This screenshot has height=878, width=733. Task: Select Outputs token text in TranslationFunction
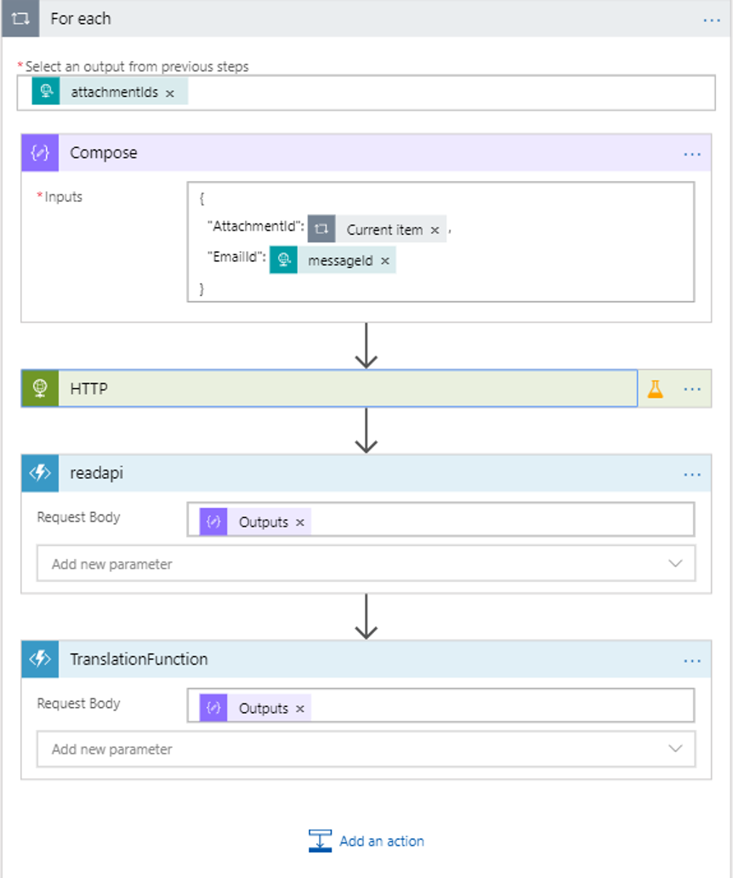tap(263, 709)
